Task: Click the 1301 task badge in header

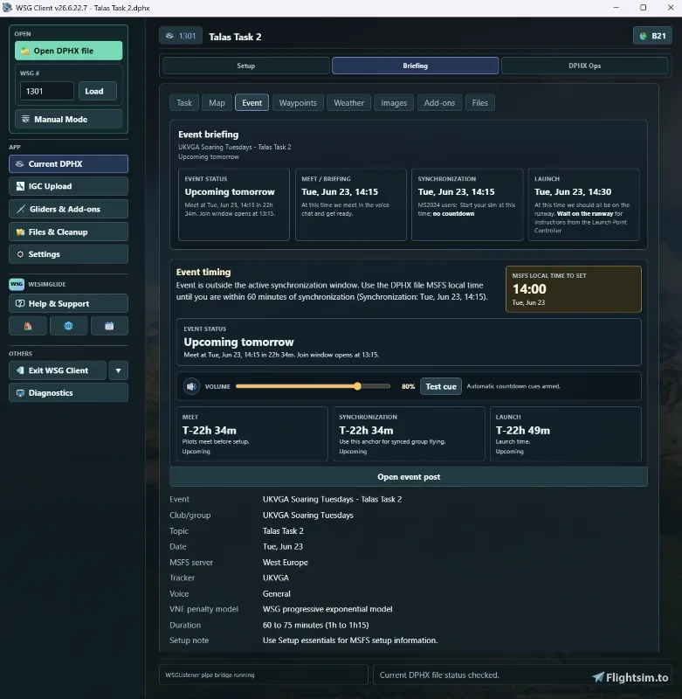Action: (181, 36)
